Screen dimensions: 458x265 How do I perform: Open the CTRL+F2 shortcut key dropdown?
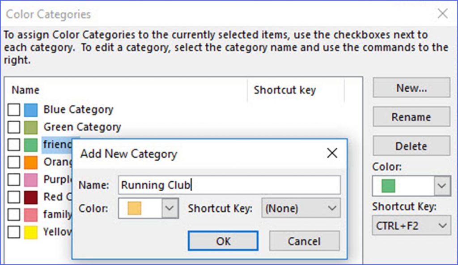[411, 226]
